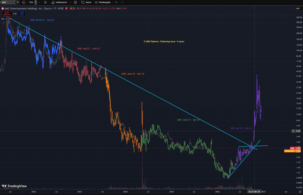Open the candlestick chart type selector
The image size is (303, 195).
tap(45, 2)
